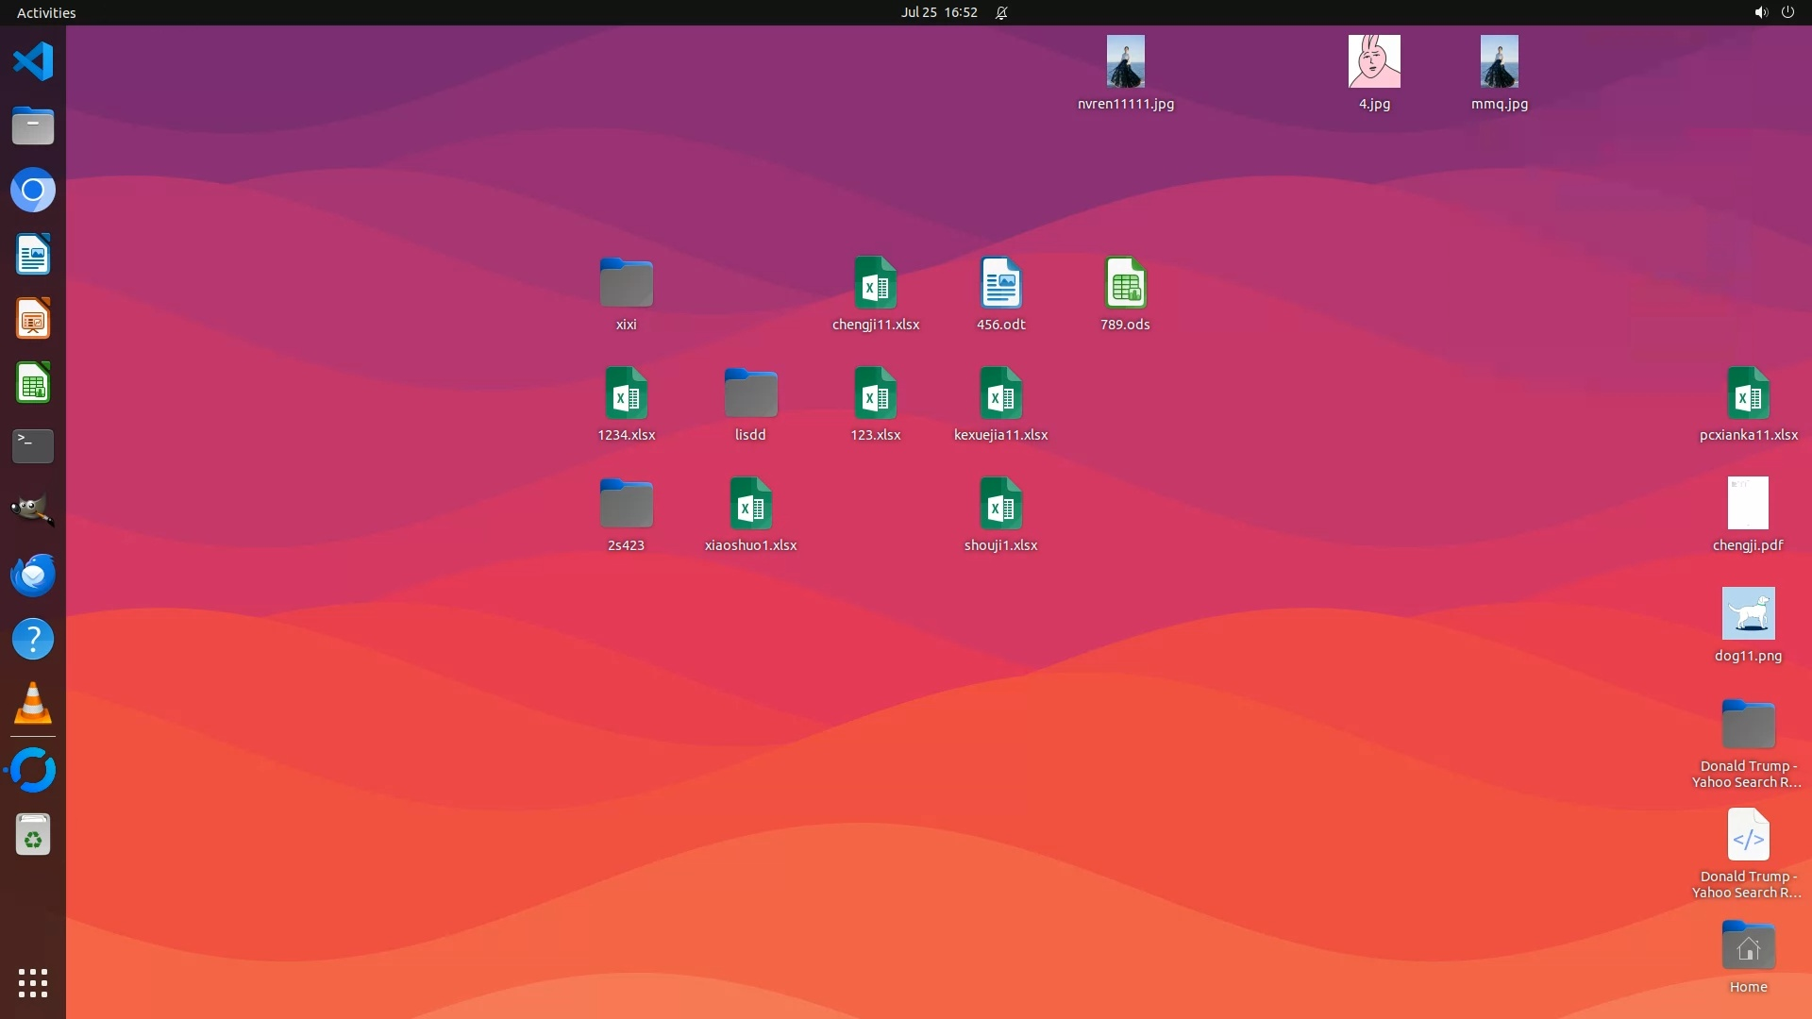
Task: Launch the Files manager dock icon
Action: pyautogui.click(x=33, y=125)
